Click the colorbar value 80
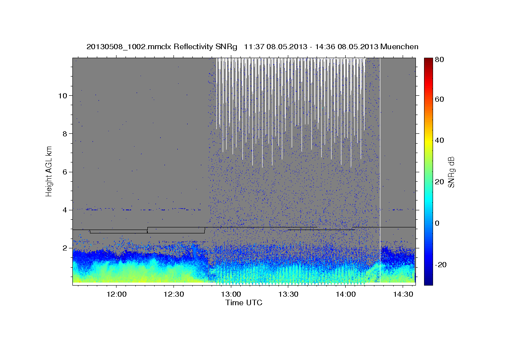Image resolution: width=514 pixels, height=342 pixels. click(439, 59)
